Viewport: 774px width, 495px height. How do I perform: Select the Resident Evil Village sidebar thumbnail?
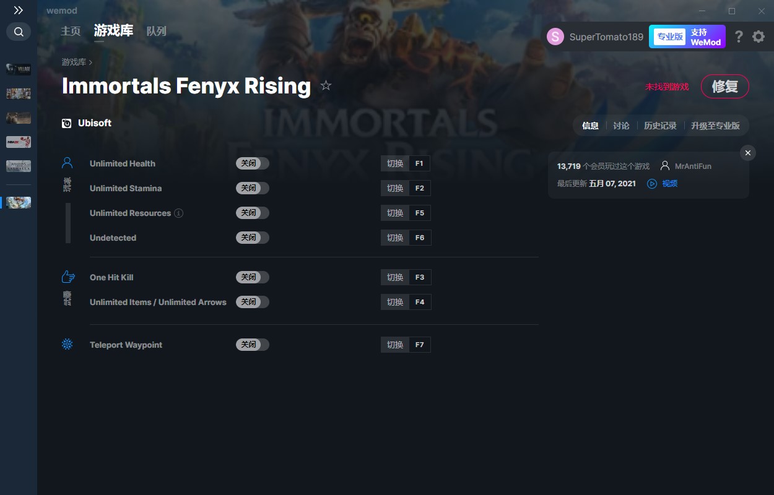coord(19,69)
